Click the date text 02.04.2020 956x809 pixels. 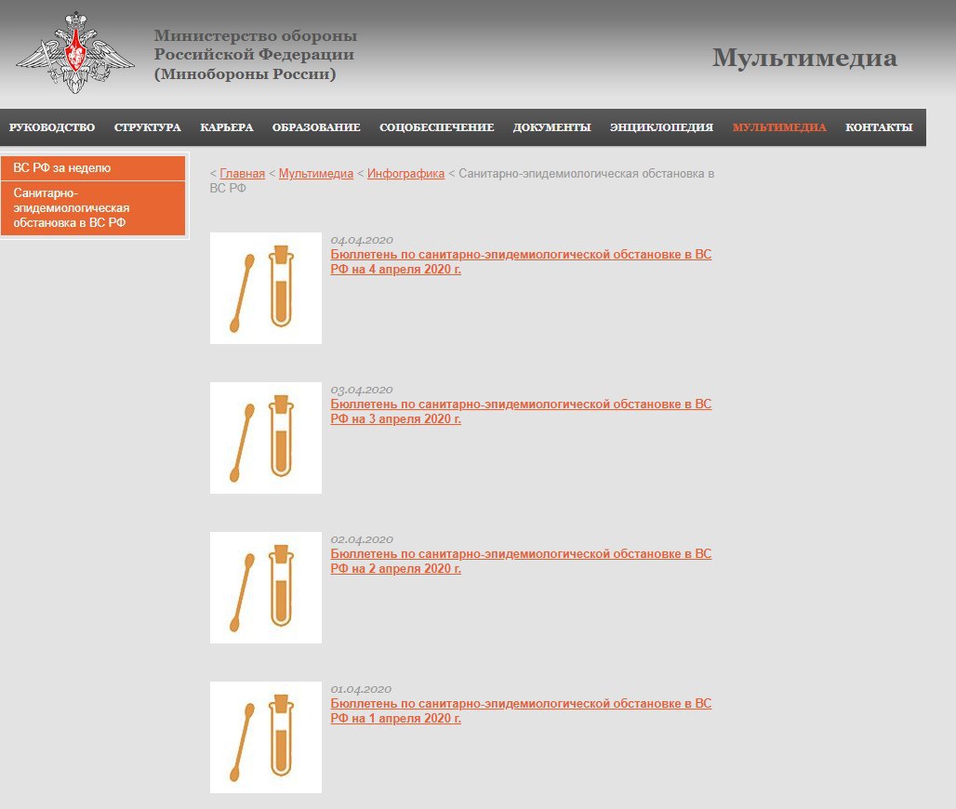[x=362, y=539]
